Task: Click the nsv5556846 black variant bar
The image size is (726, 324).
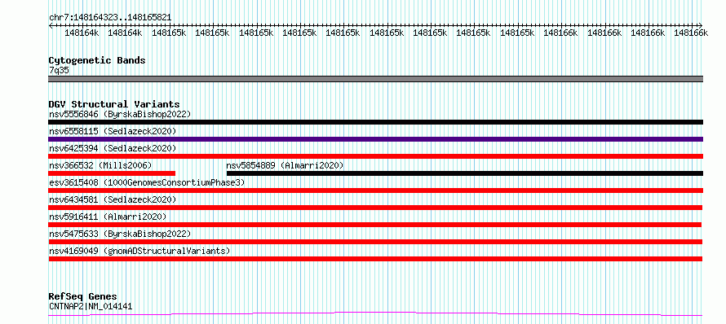Action: (375, 122)
